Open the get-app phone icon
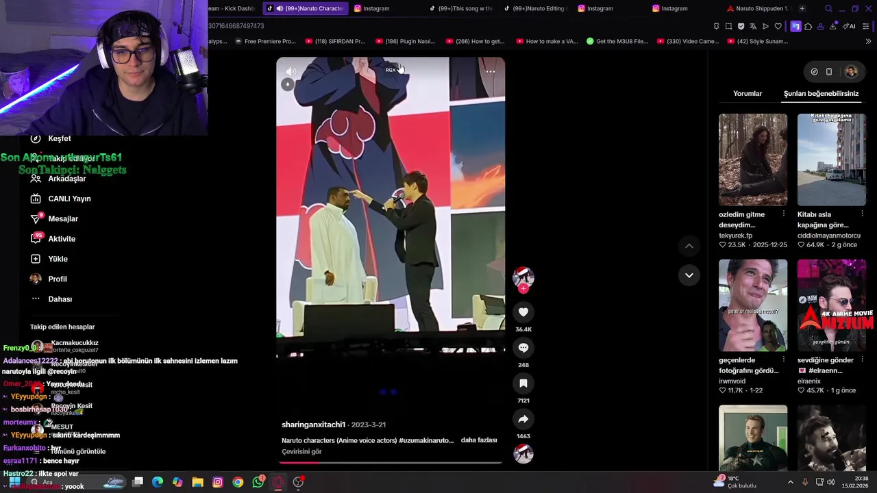877x493 pixels. [829, 71]
